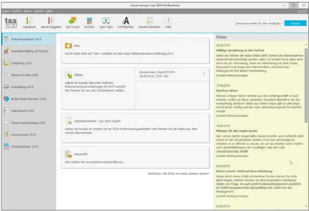This screenshot has width=309, height=211.
Task: Click the Suchen search button
Action: pyautogui.click(x=295, y=23)
